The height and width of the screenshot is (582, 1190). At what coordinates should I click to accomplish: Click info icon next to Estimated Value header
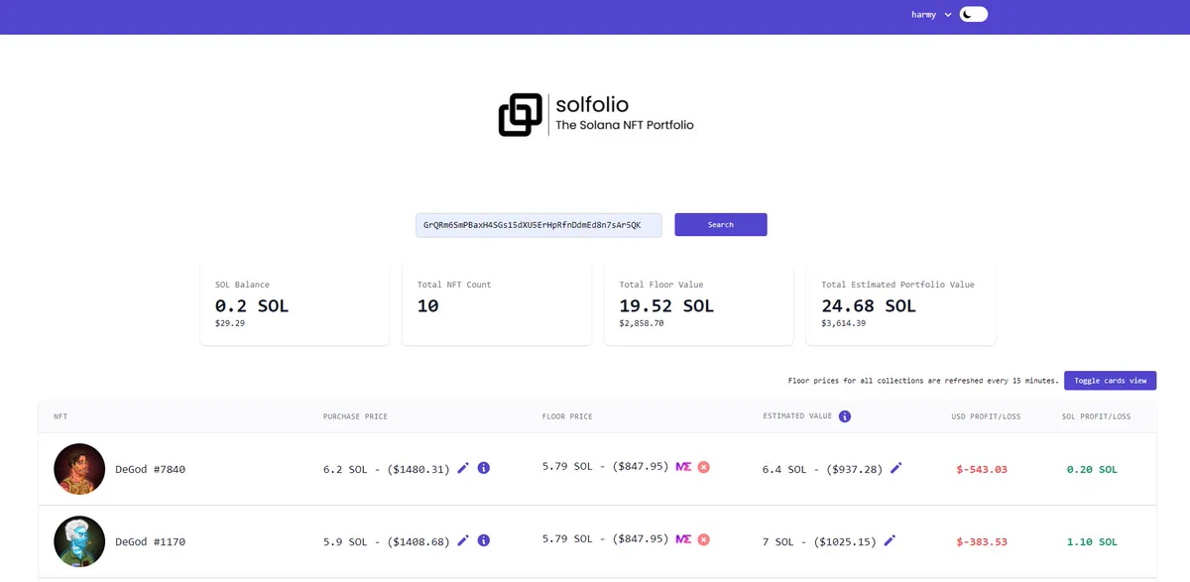tap(845, 416)
